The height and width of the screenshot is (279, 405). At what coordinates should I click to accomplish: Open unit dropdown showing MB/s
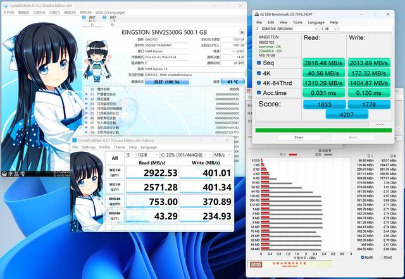[x=222, y=155]
